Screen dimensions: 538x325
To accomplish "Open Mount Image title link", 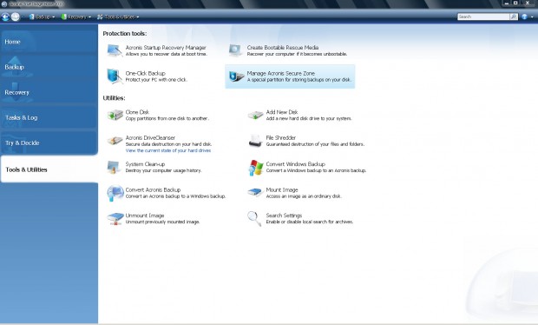I will click(x=282, y=189).
